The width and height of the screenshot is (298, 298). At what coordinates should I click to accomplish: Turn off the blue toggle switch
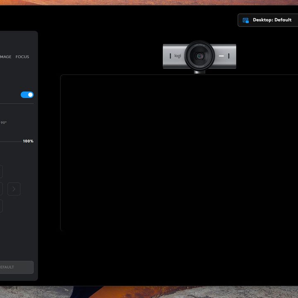(27, 95)
